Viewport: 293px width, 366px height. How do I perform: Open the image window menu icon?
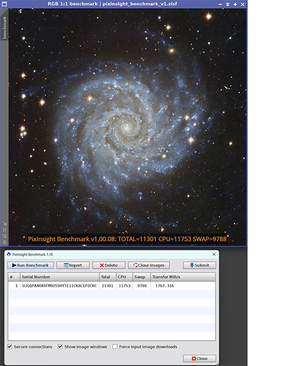[4, 4]
